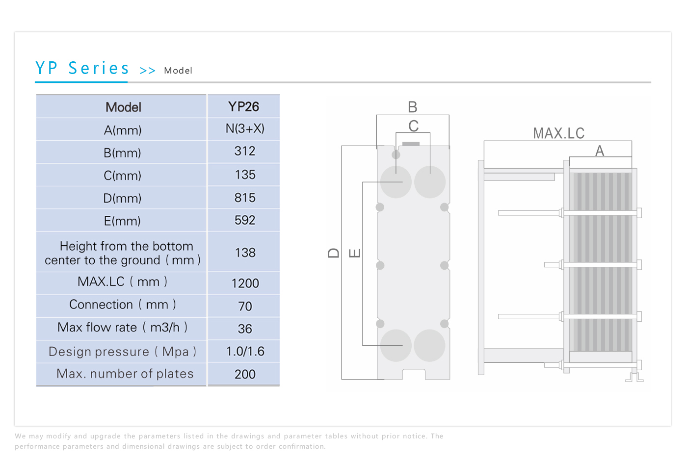Click the MAX.LC value 1200 in table
Screen dimensions: 687x458
[245, 283]
